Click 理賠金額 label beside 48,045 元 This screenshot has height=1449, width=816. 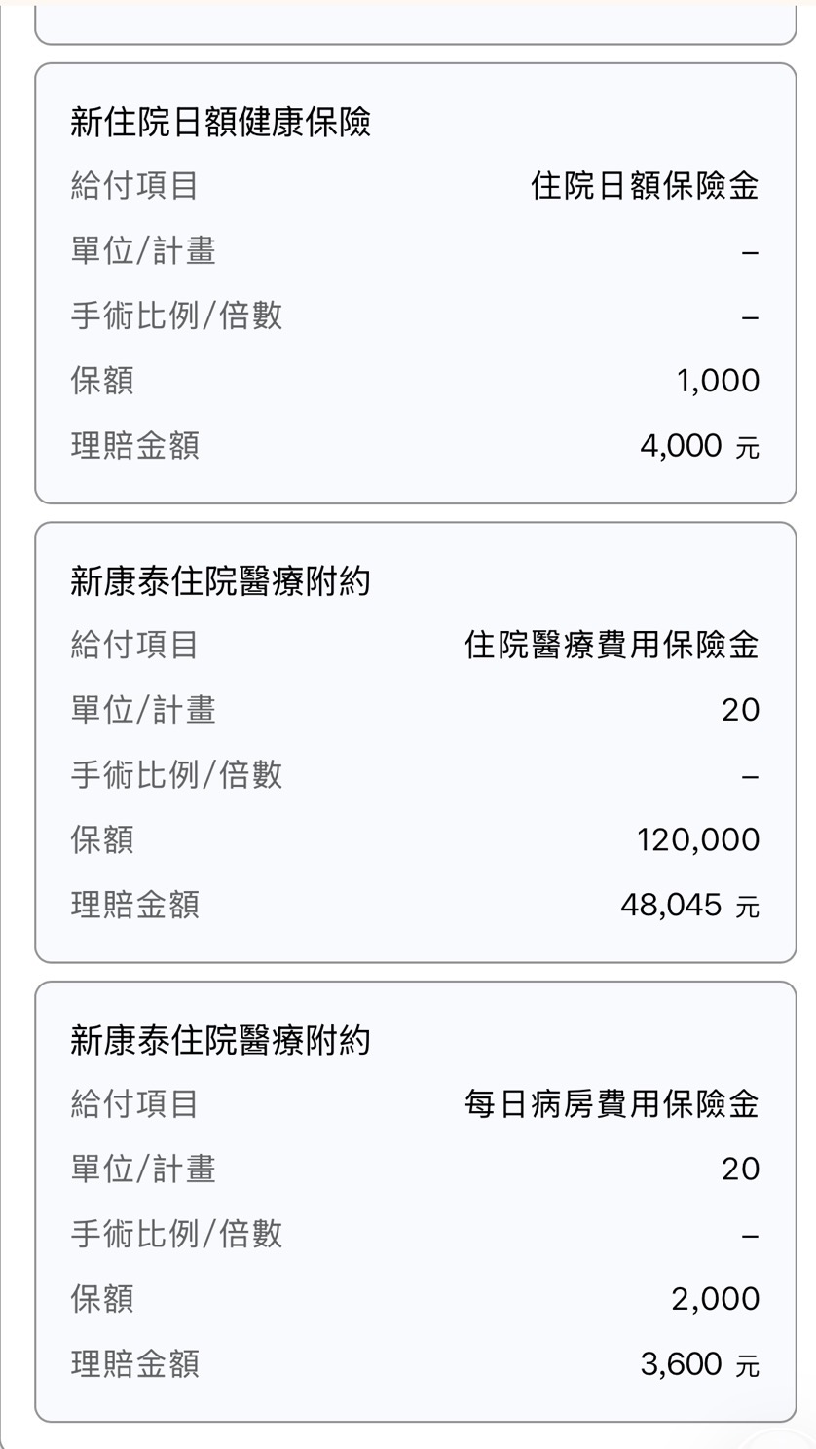(x=134, y=906)
